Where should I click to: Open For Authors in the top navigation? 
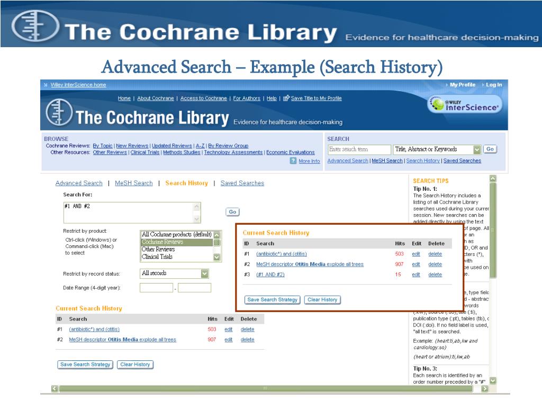[247, 98]
